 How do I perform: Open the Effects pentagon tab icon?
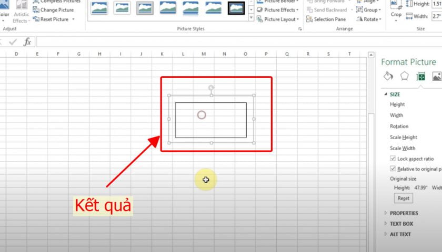(404, 76)
